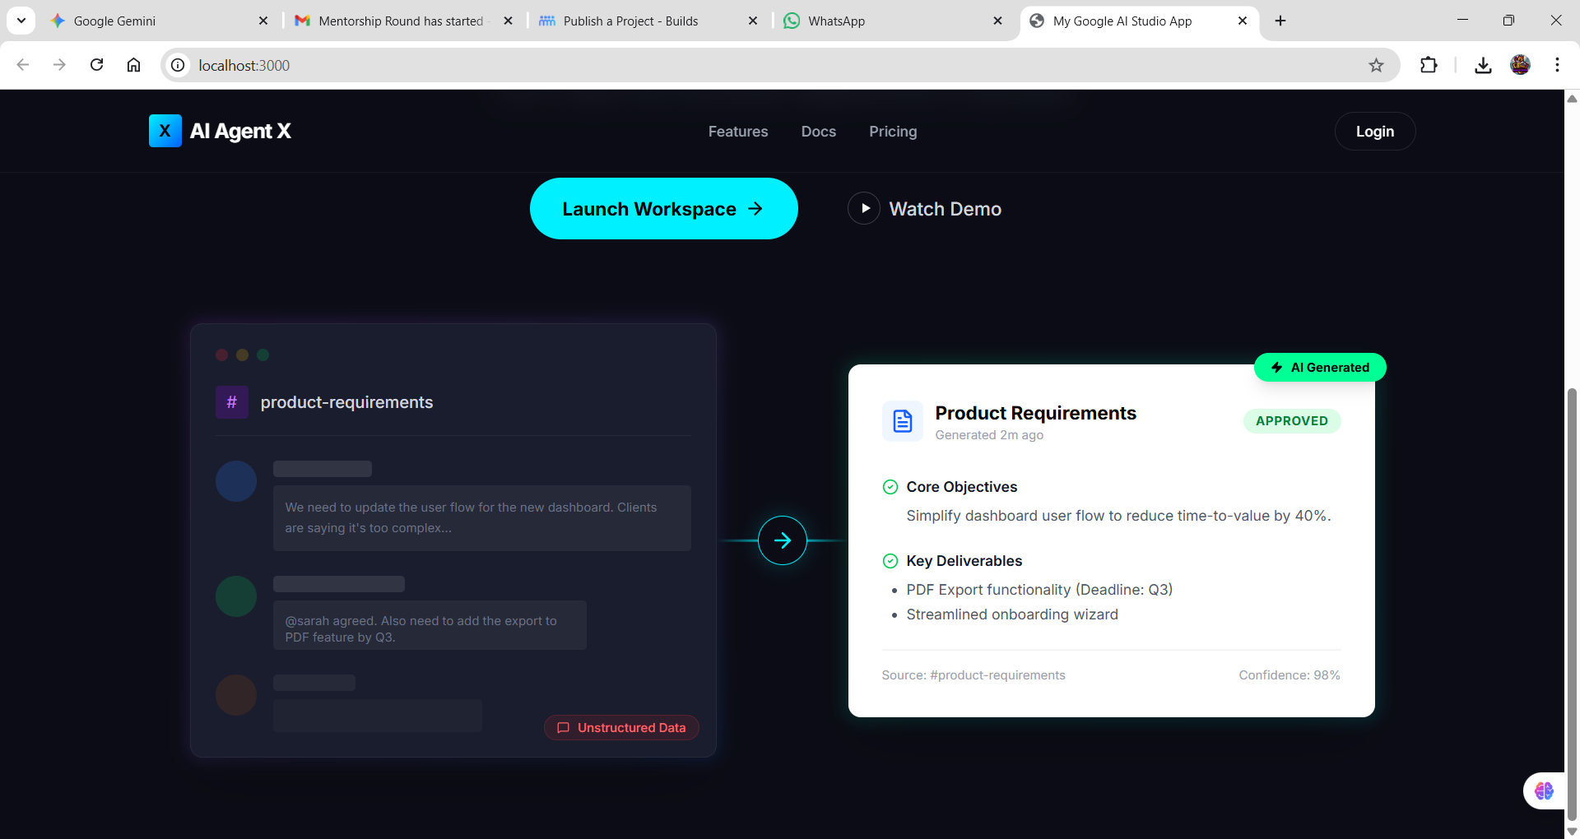The image size is (1580, 839).
Task: Click the purple hashtag icon beside product-requirements
Action: pos(231,402)
